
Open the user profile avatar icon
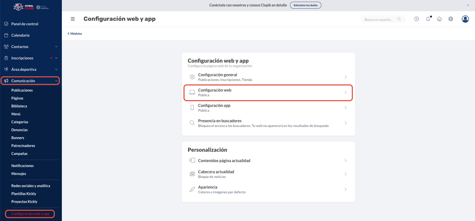click(x=465, y=19)
